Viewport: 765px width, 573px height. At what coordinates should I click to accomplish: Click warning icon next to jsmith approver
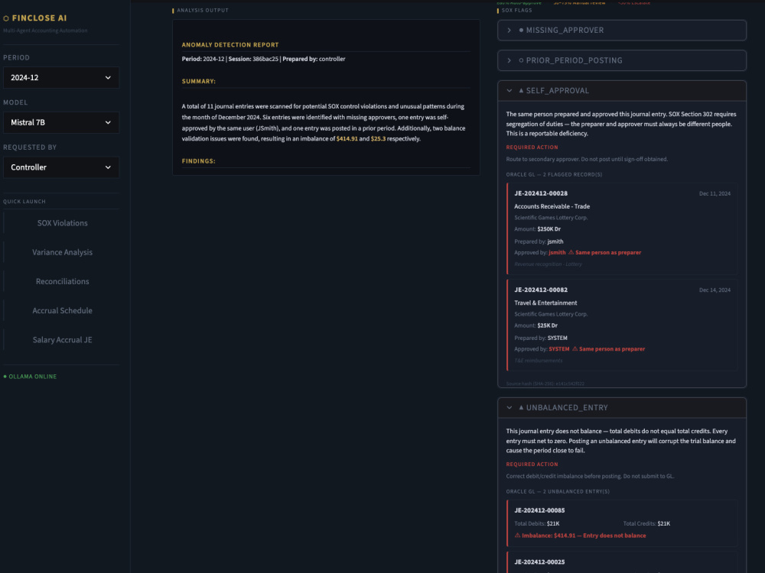(571, 252)
